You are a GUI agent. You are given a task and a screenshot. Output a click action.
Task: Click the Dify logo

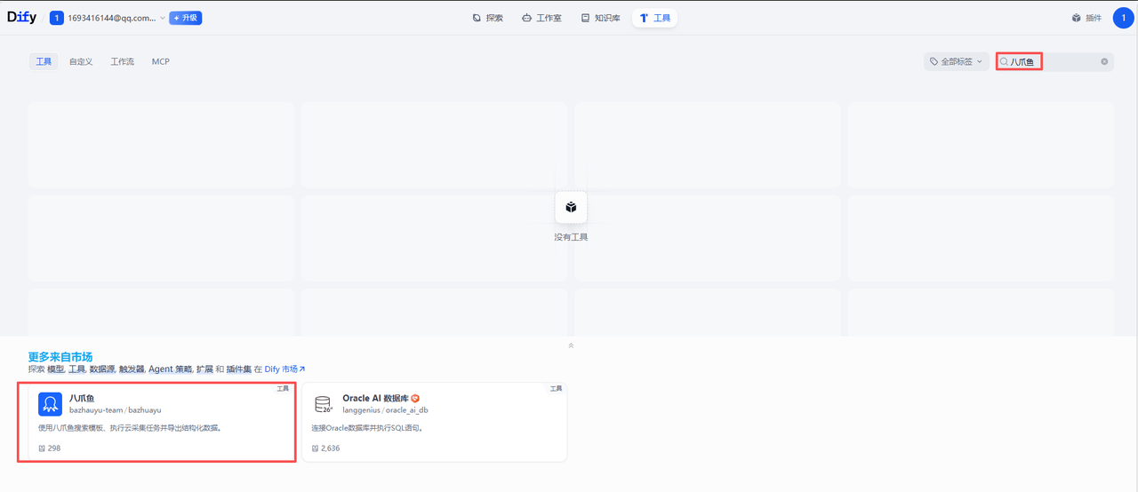(21, 17)
